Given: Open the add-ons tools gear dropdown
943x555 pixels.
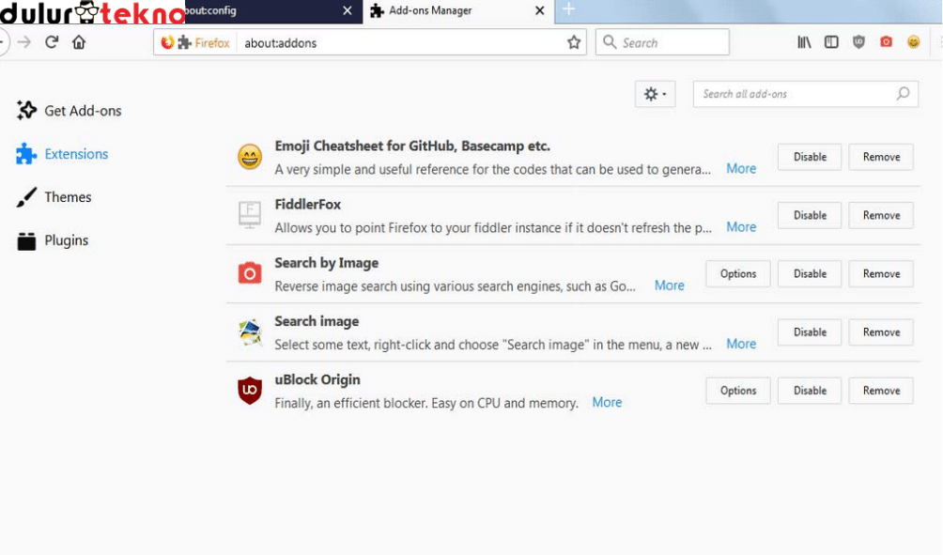Looking at the screenshot, I should click(x=655, y=94).
